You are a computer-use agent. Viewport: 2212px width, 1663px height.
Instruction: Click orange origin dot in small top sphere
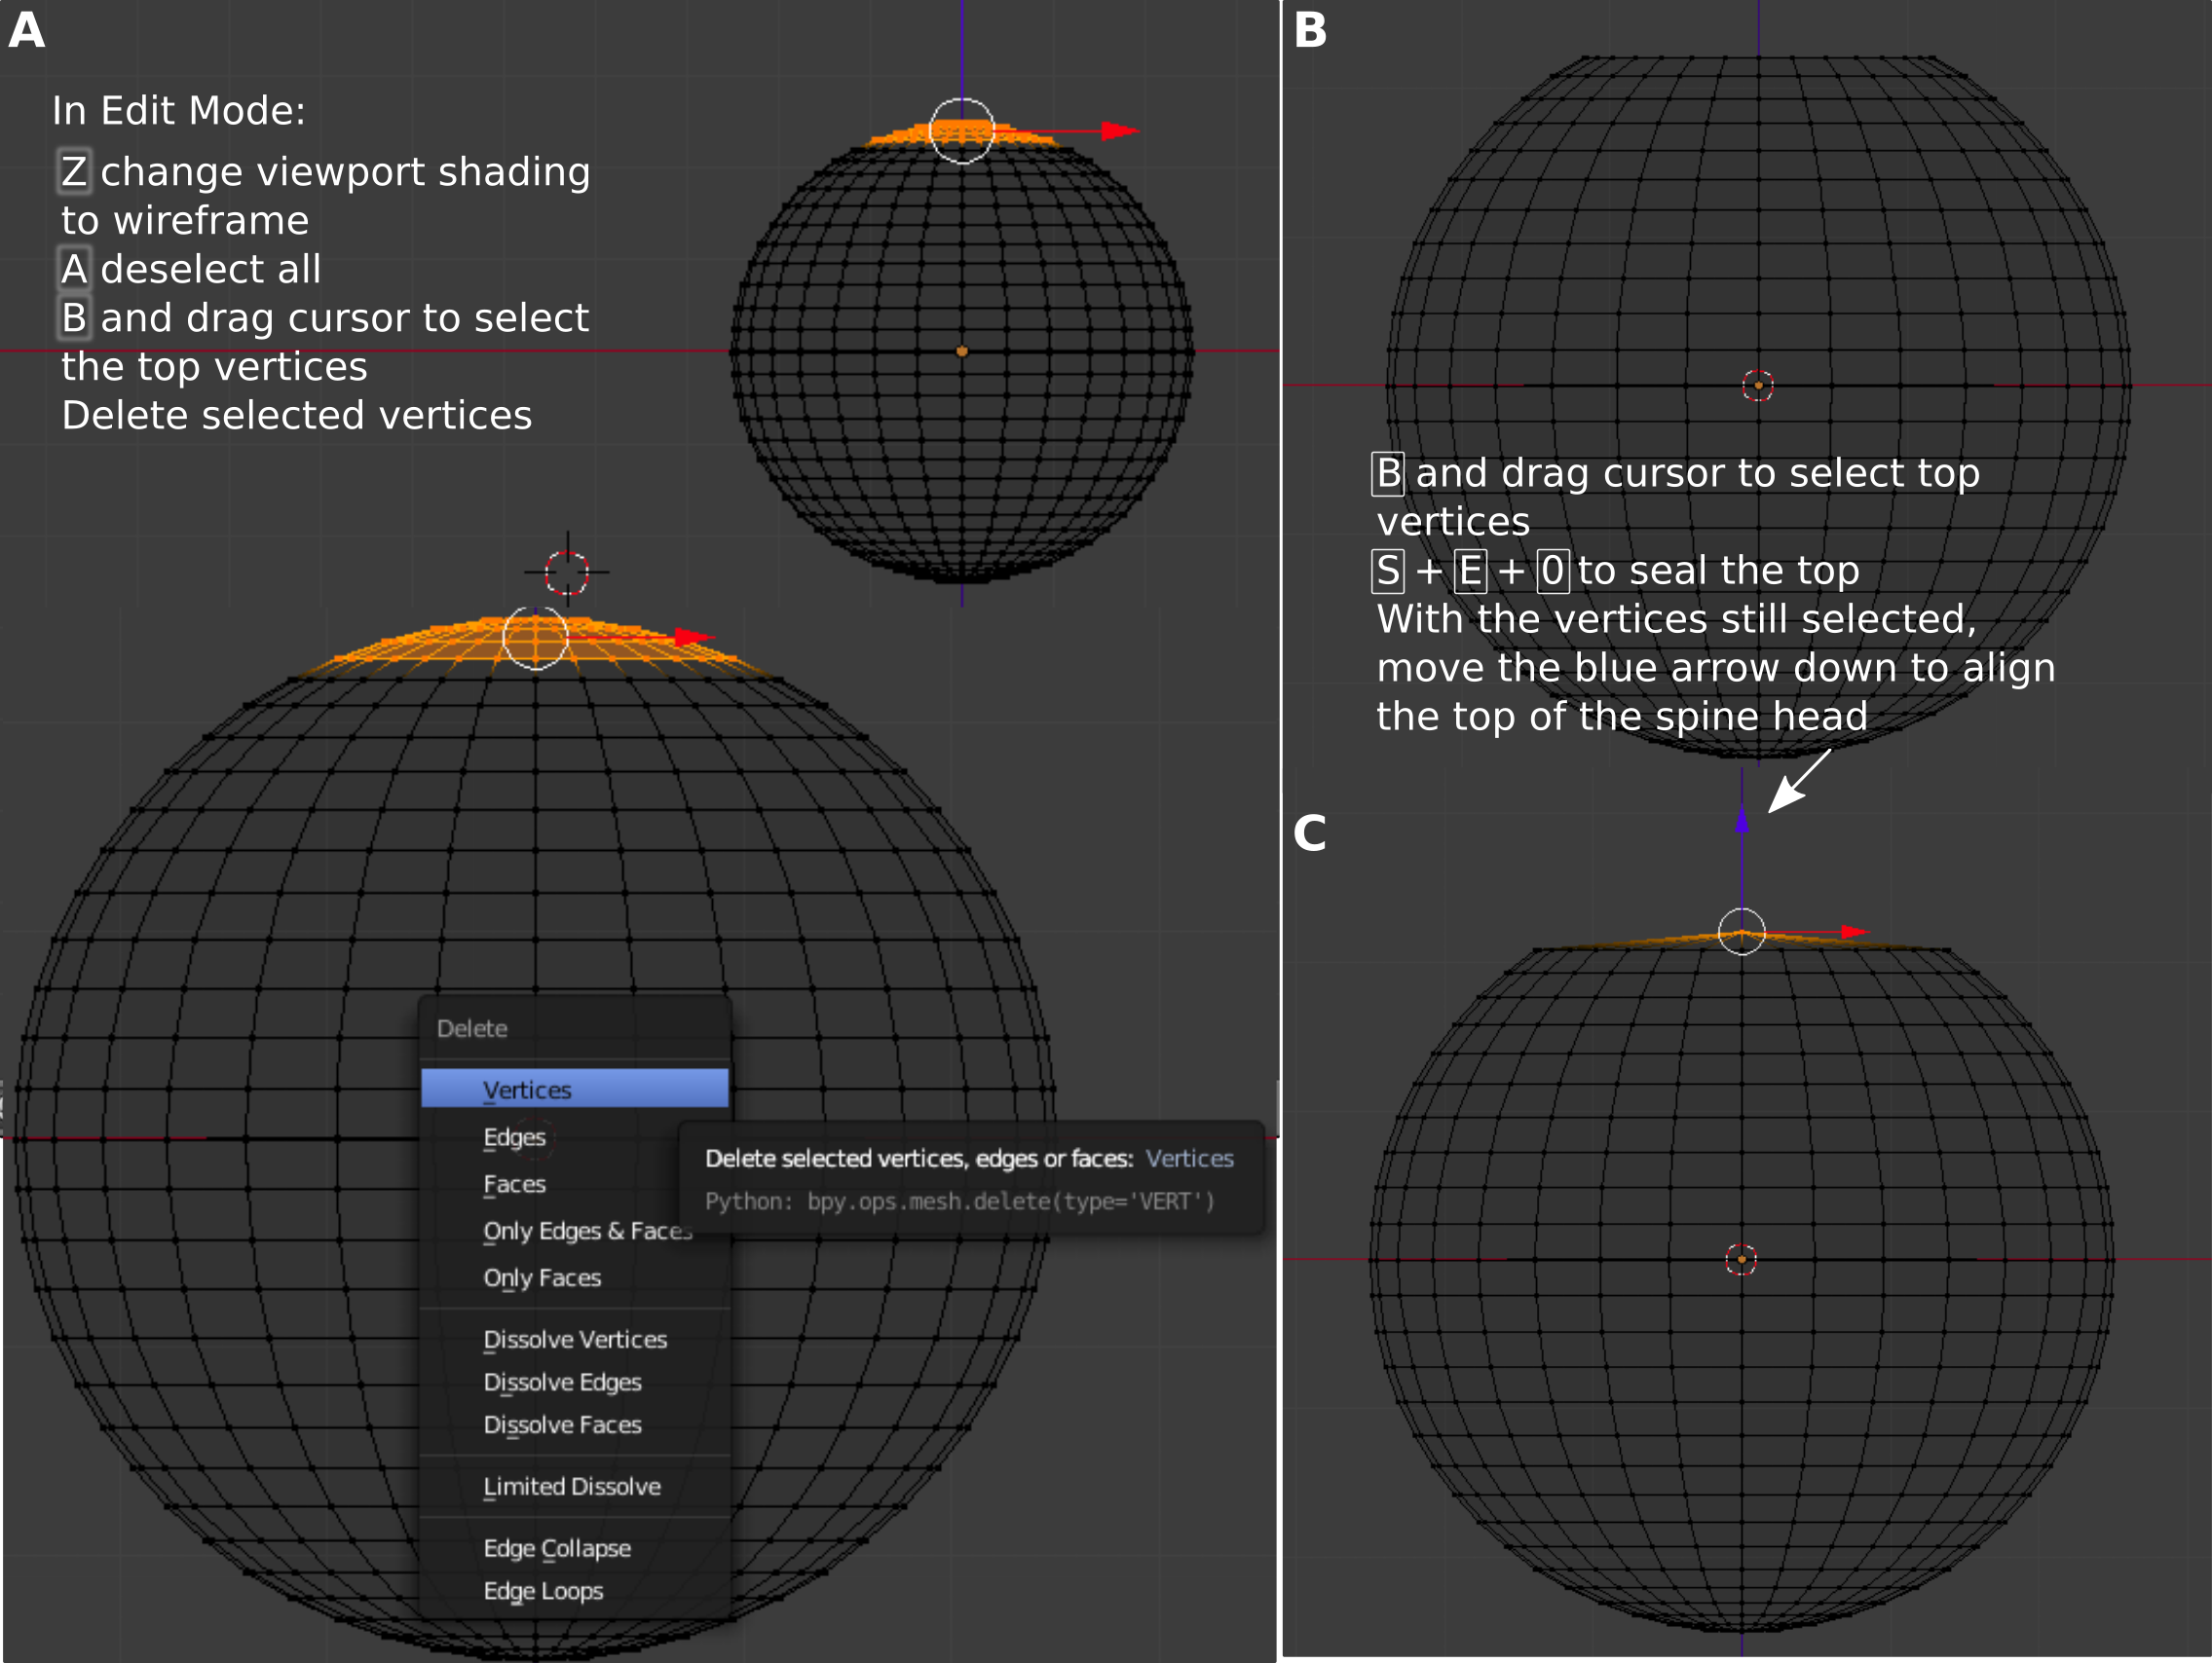pos(962,351)
